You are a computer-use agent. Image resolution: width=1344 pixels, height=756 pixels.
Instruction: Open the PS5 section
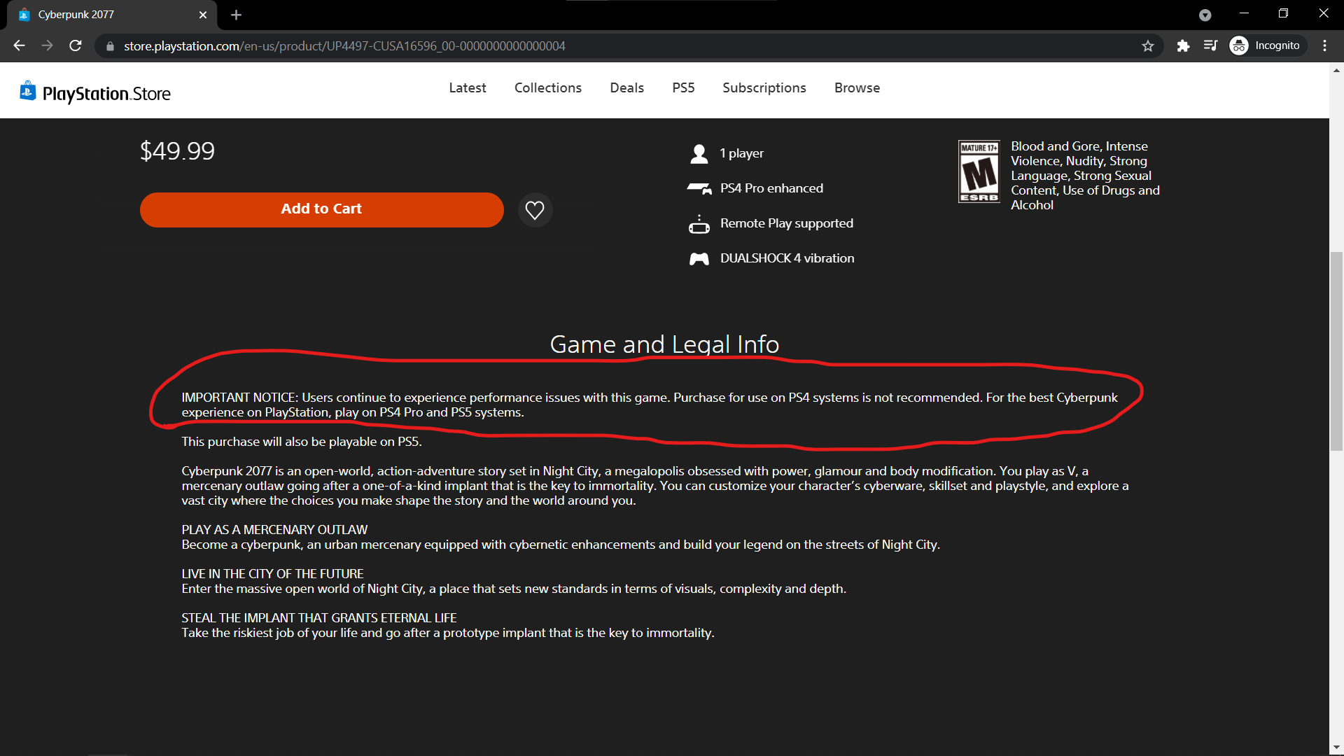point(683,88)
